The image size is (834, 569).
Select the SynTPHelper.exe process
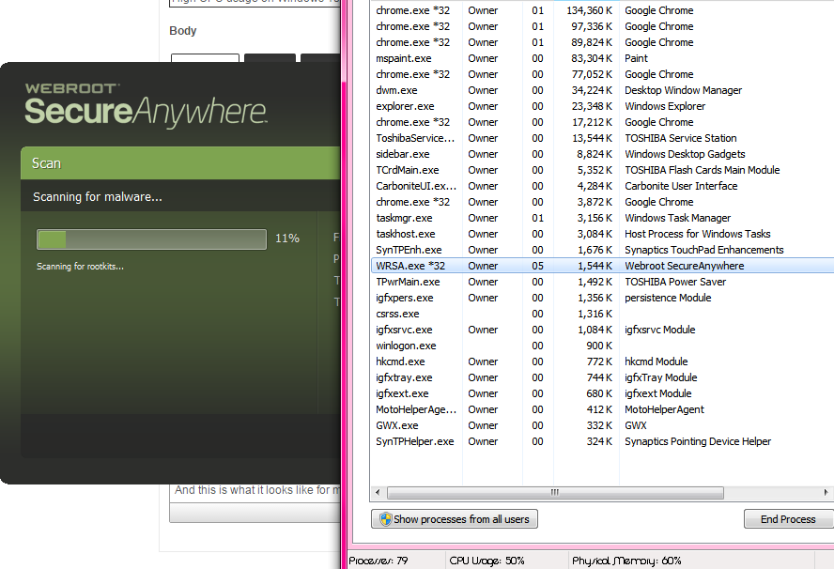(602, 441)
